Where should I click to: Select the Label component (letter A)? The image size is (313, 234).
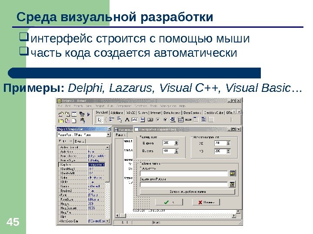pyautogui.click(x=127, y=120)
